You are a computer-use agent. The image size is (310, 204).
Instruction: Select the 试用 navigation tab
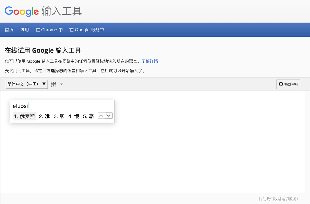tap(25, 30)
